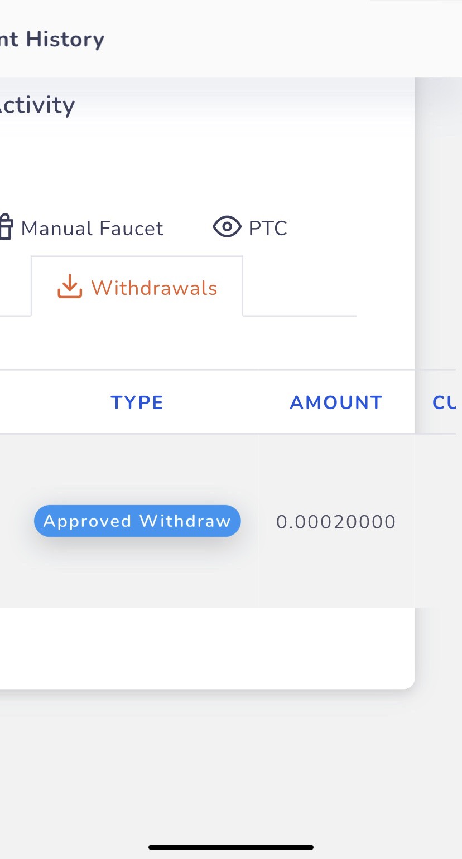Click the Approved Withdraw status badge

pyautogui.click(x=137, y=521)
